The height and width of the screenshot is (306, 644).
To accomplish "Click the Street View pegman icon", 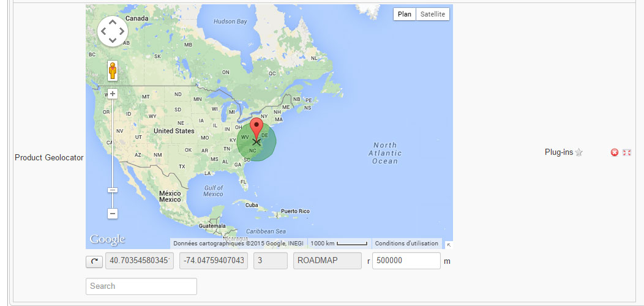I will coord(113,71).
